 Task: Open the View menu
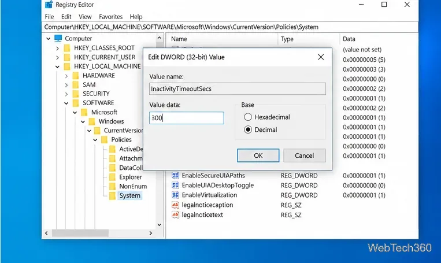[x=85, y=17]
